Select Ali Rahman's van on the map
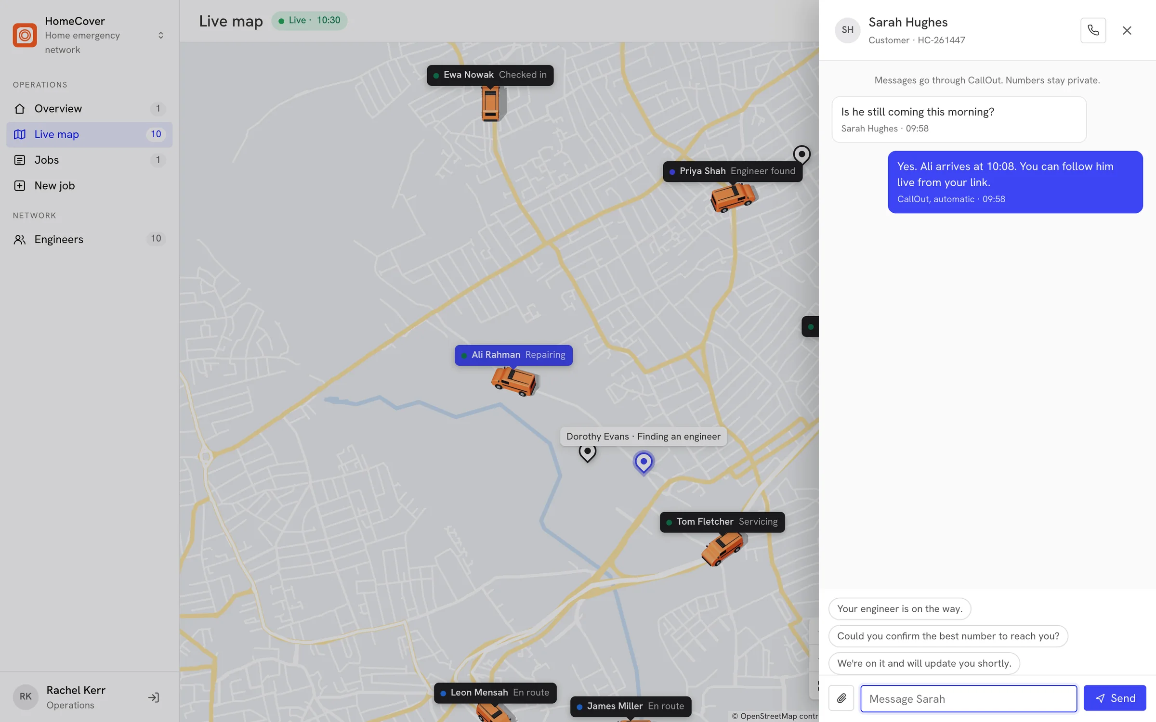This screenshot has height=722, width=1156. [514, 381]
